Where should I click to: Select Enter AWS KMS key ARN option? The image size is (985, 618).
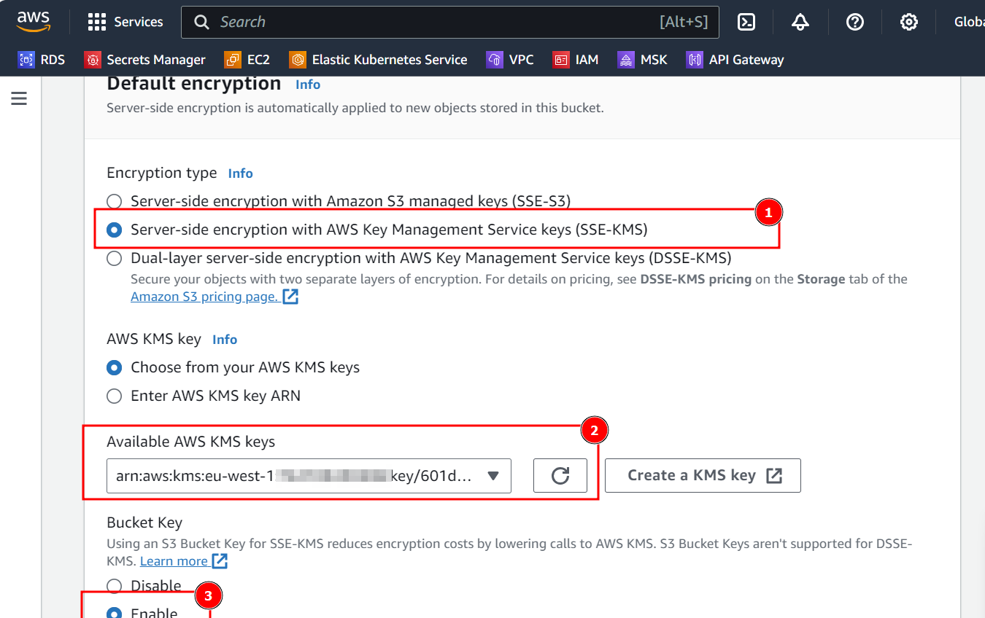click(115, 396)
